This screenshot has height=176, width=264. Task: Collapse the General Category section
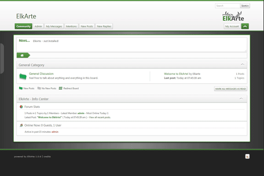pyautogui.click(x=241, y=65)
